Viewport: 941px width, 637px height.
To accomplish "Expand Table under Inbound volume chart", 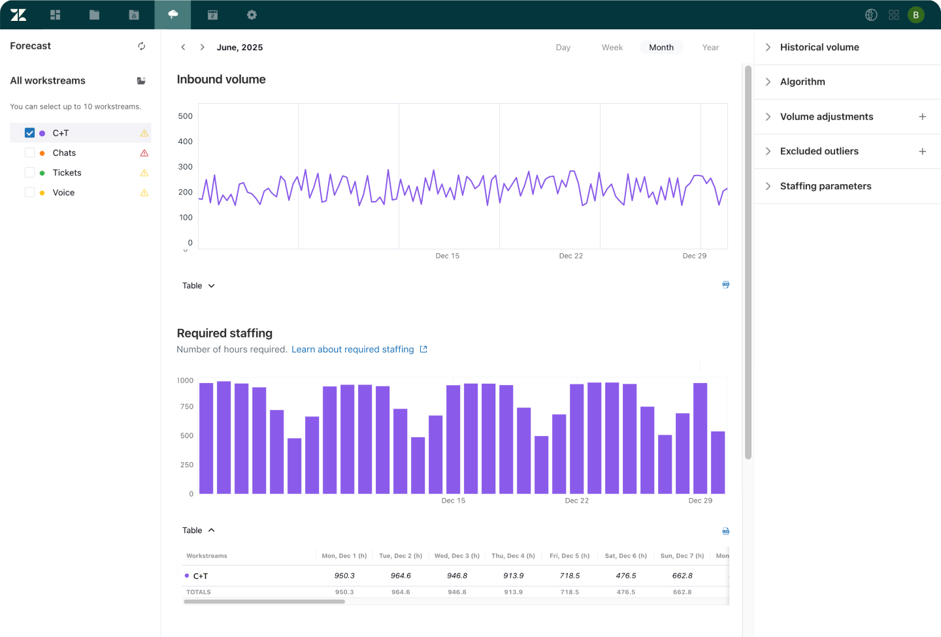I will (x=198, y=286).
